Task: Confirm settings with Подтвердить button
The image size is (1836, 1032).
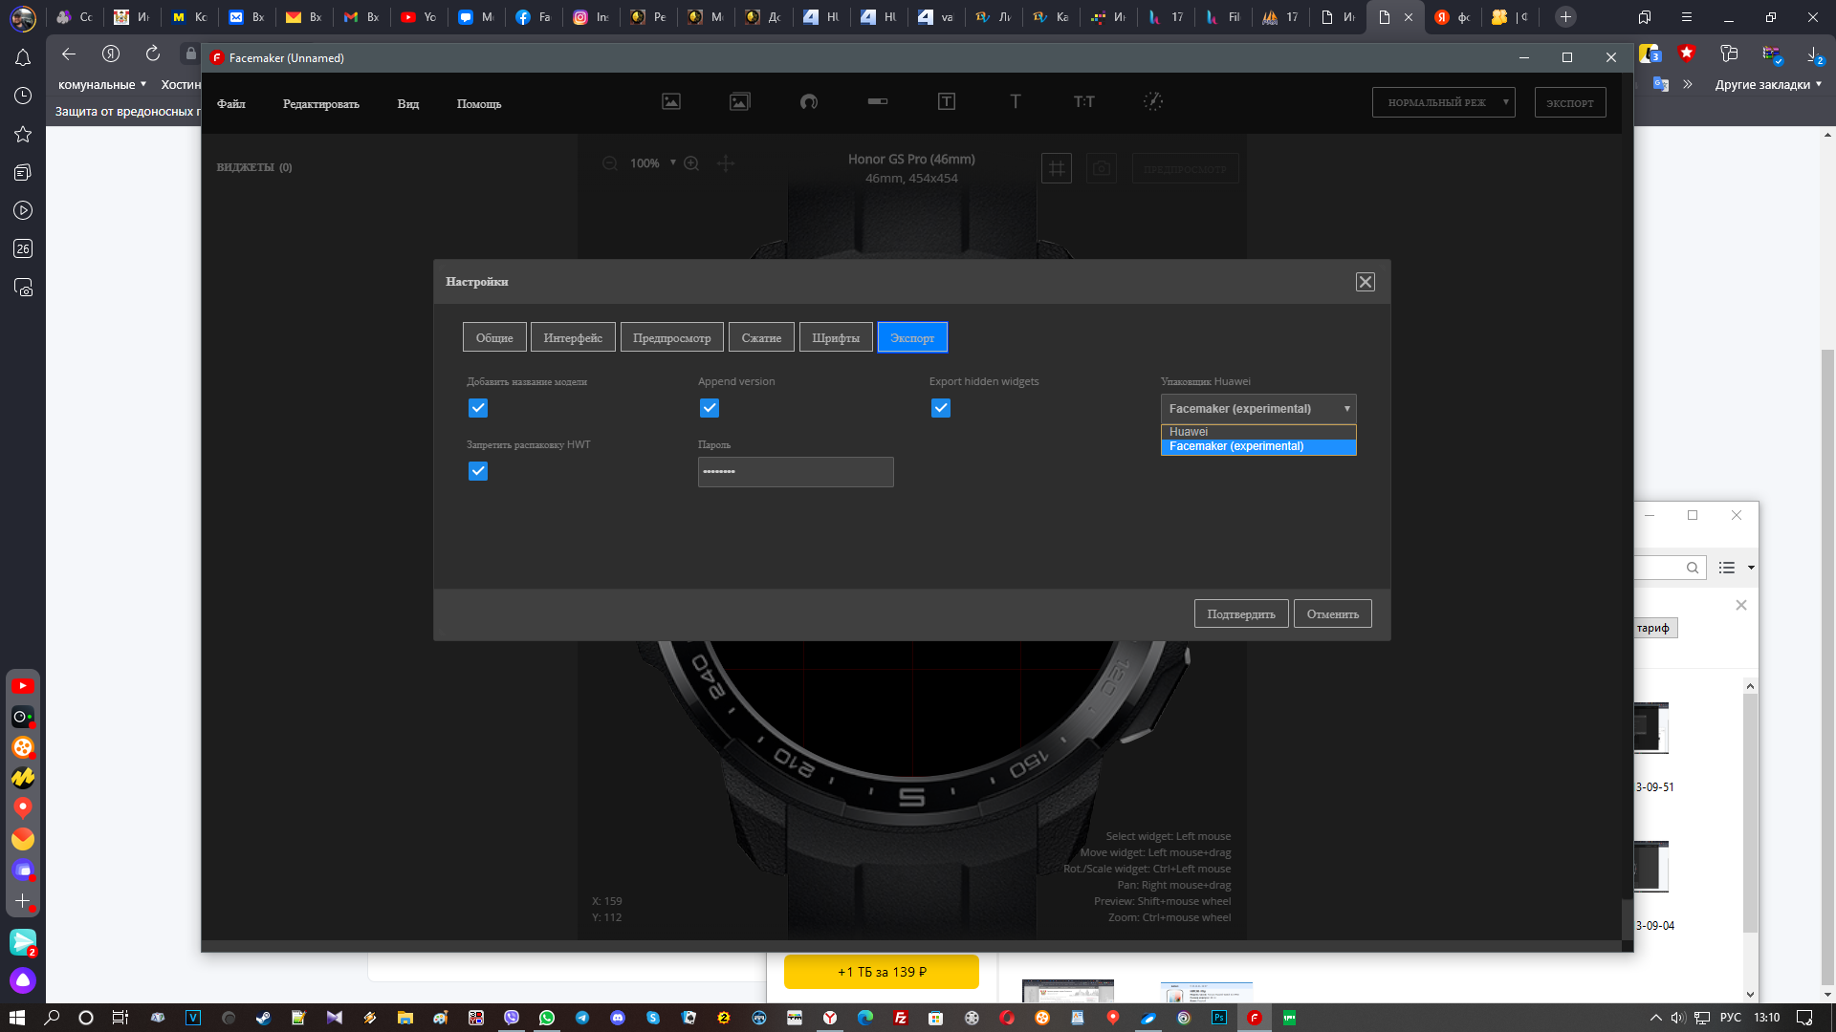Action: pos(1241,613)
